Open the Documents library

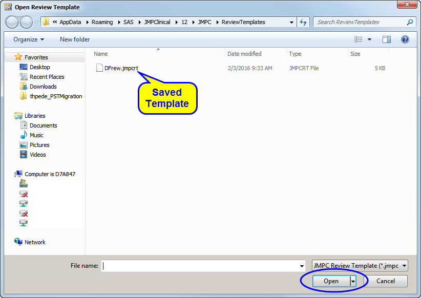[43, 125]
